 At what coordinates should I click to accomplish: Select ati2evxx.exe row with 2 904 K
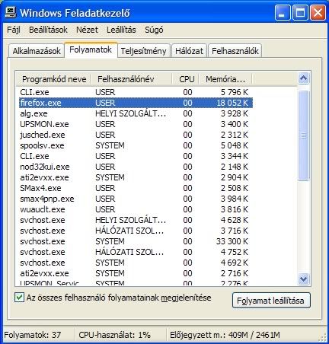[136, 177]
